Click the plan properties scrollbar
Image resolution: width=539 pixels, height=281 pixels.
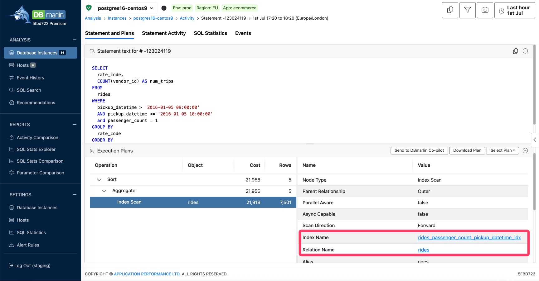click(x=534, y=181)
